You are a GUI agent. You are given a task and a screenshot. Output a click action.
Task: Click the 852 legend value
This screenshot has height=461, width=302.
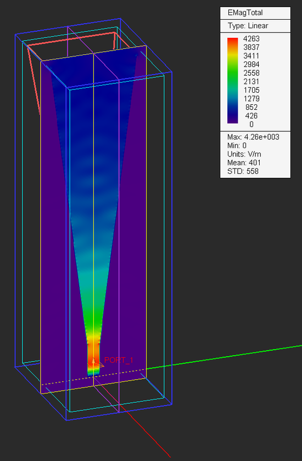tap(251, 107)
